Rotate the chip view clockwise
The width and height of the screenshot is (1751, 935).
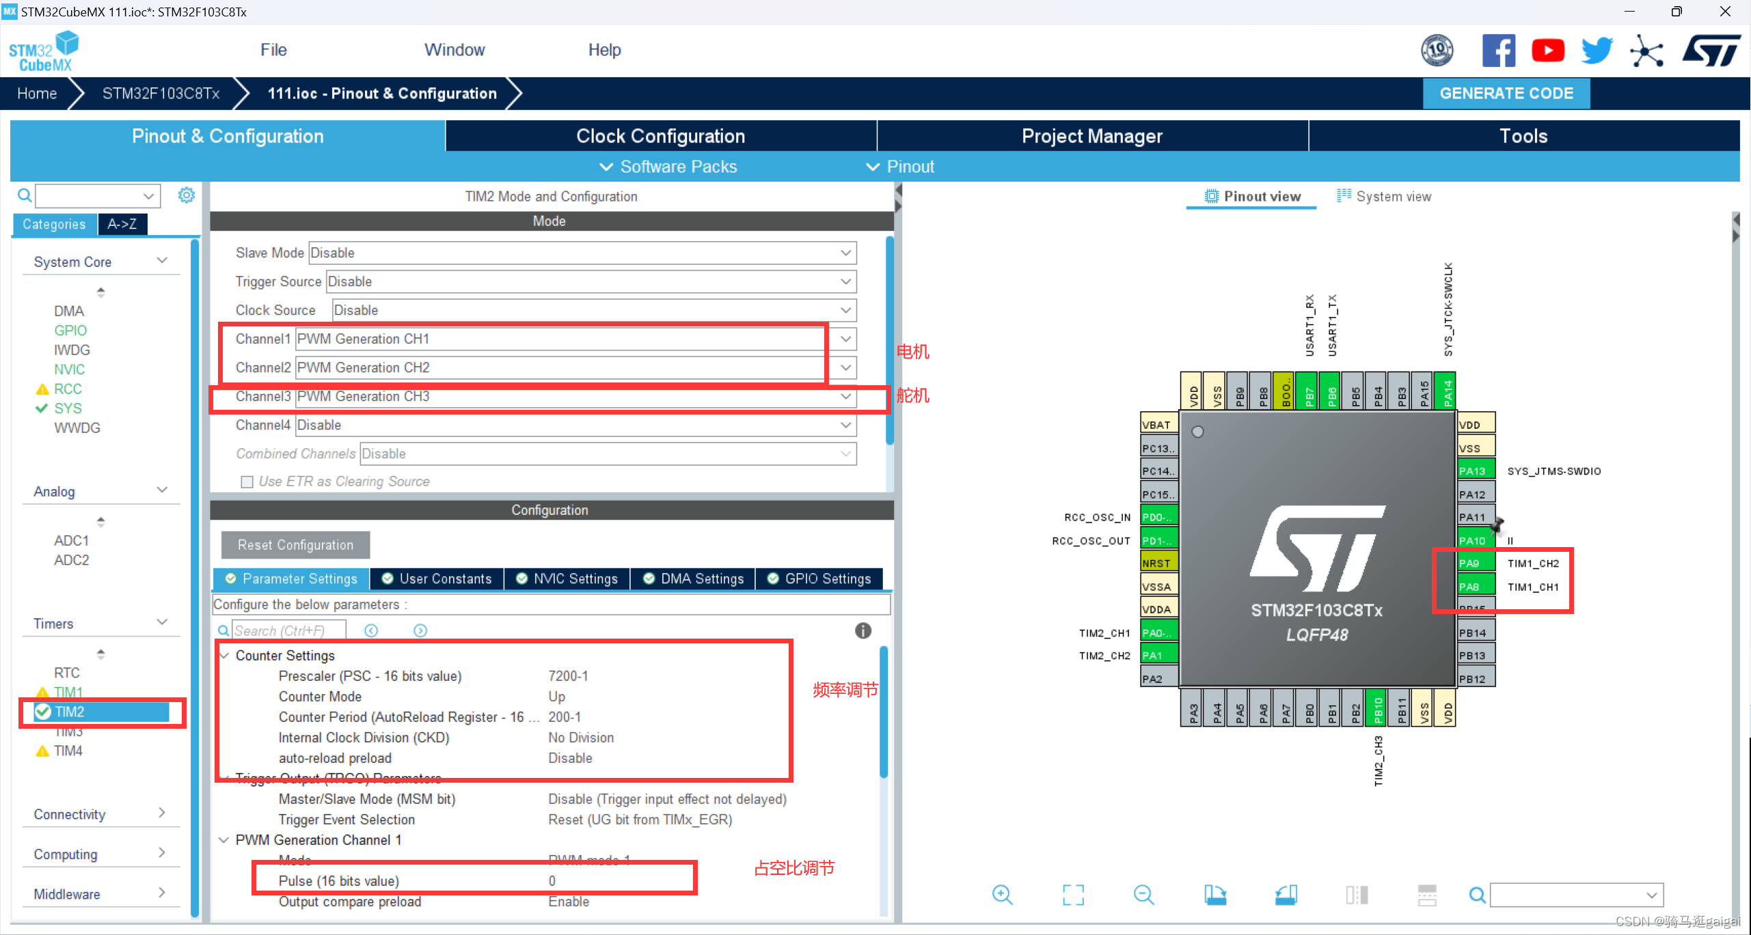click(1216, 895)
